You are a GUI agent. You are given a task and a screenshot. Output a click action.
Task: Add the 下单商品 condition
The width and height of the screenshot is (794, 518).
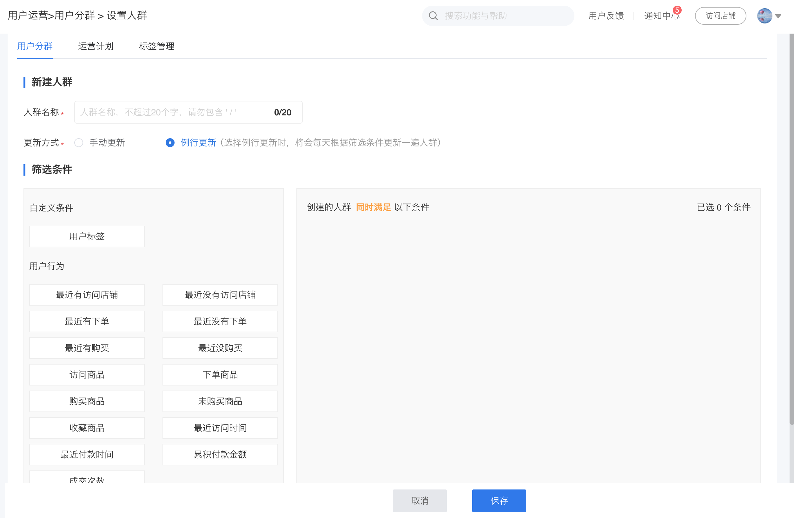coord(220,375)
